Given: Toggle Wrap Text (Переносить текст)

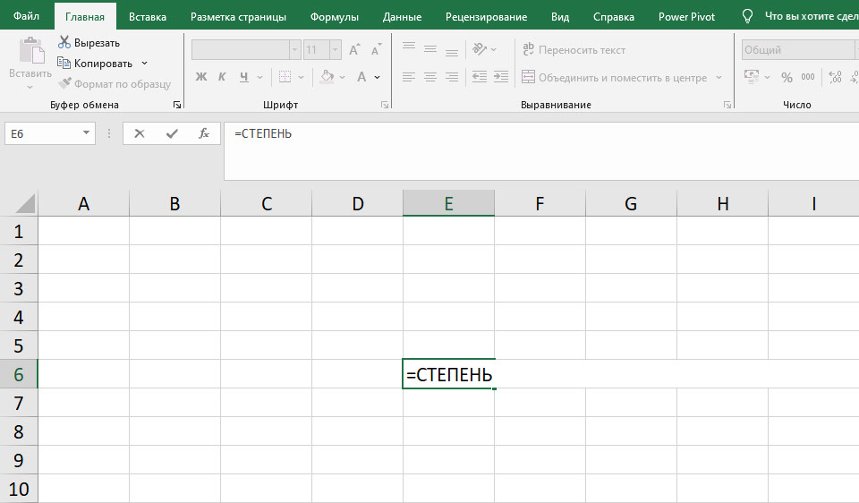Looking at the screenshot, I should [574, 50].
